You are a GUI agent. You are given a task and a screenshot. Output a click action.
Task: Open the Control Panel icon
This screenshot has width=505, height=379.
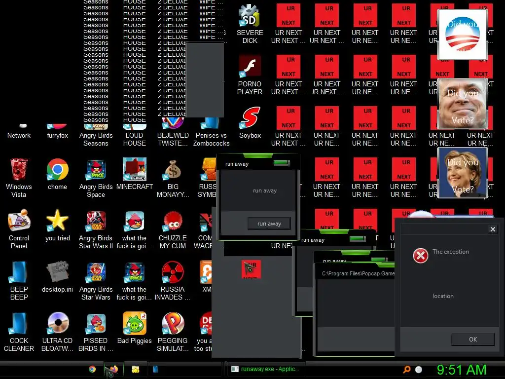(19, 229)
